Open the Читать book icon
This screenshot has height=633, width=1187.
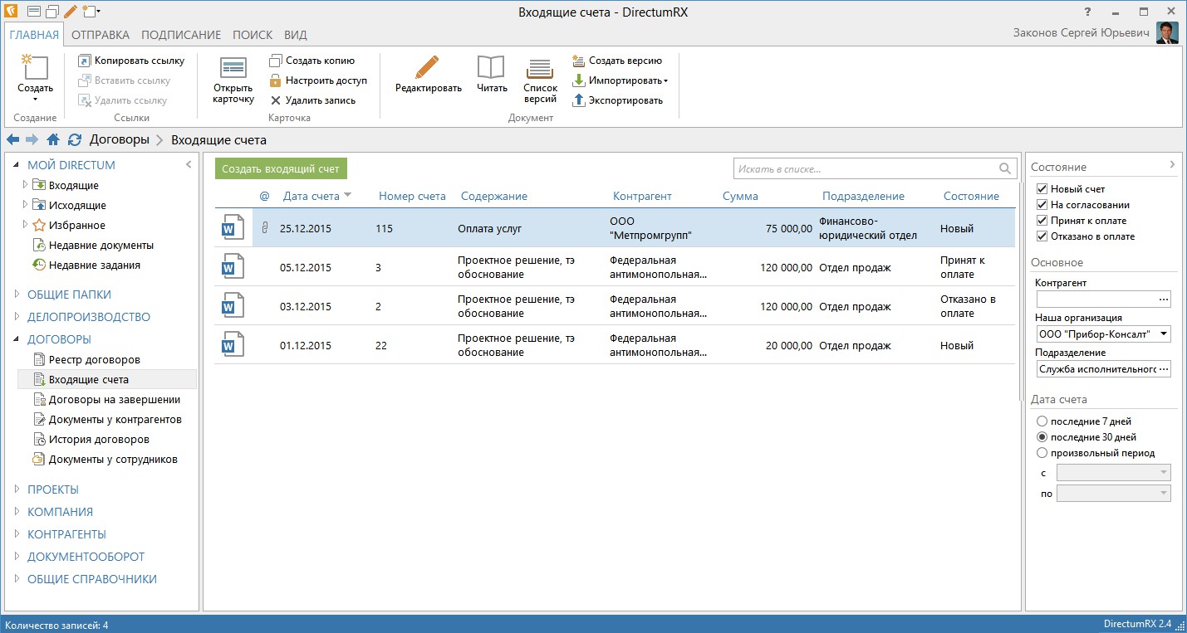tap(491, 67)
